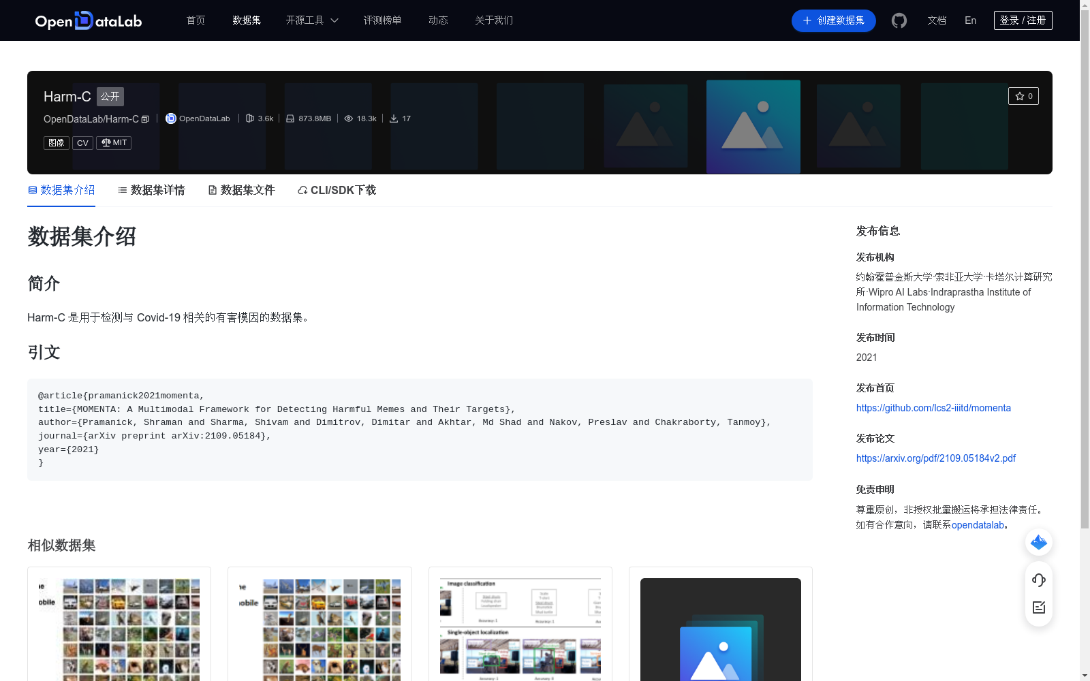Click the highlighted banner placeholder image
This screenshot has width=1090, height=681.
[x=753, y=127]
